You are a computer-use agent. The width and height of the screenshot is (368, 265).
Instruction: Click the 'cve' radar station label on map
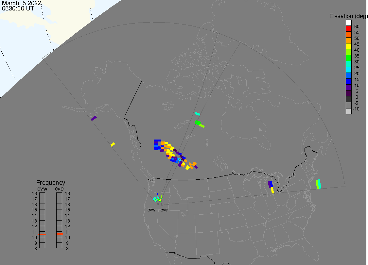pos(164,210)
